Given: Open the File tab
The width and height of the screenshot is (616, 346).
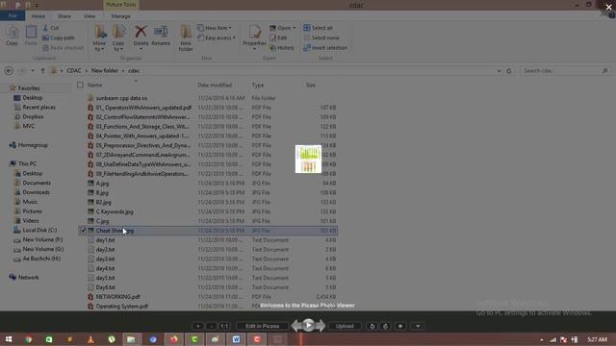Looking at the screenshot, I should [13, 16].
